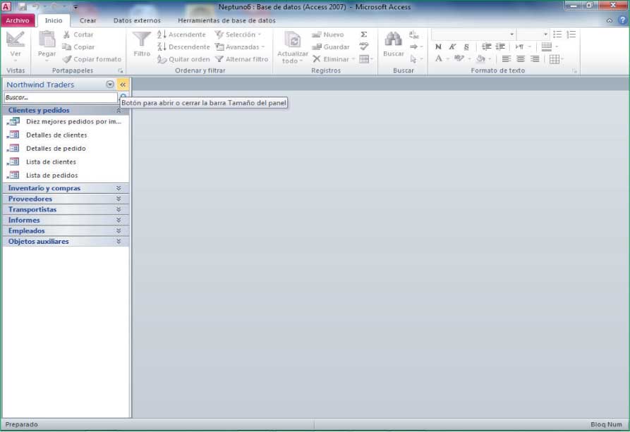Click the Guardar record button

click(x=331, y=47)
